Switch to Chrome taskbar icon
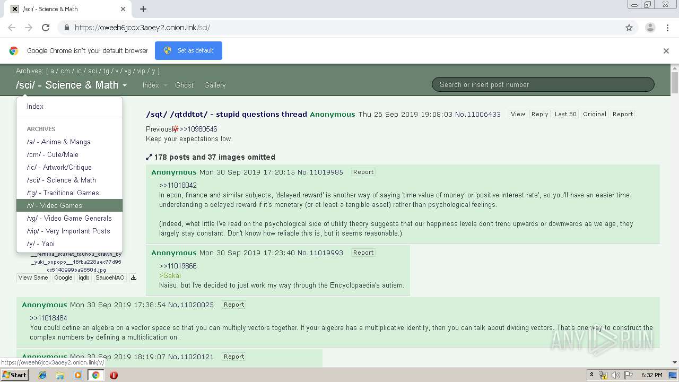The height and width of the screenshot is (382, 679). [x=95, y=375]
